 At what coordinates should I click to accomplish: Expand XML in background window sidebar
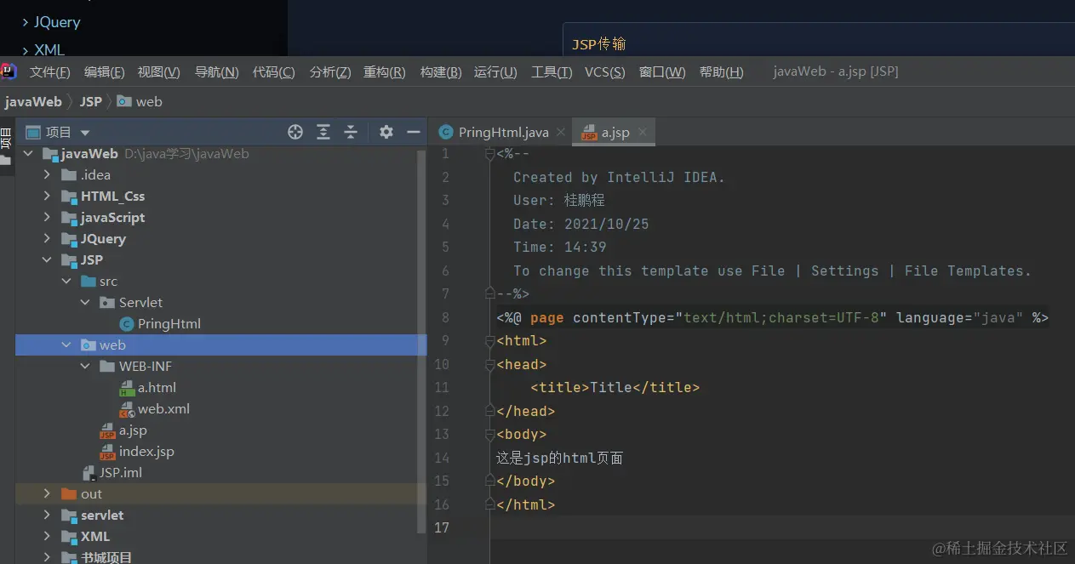[26, 50]
